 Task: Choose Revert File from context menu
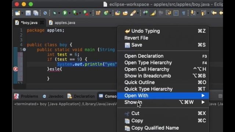(x=163, y=38)
